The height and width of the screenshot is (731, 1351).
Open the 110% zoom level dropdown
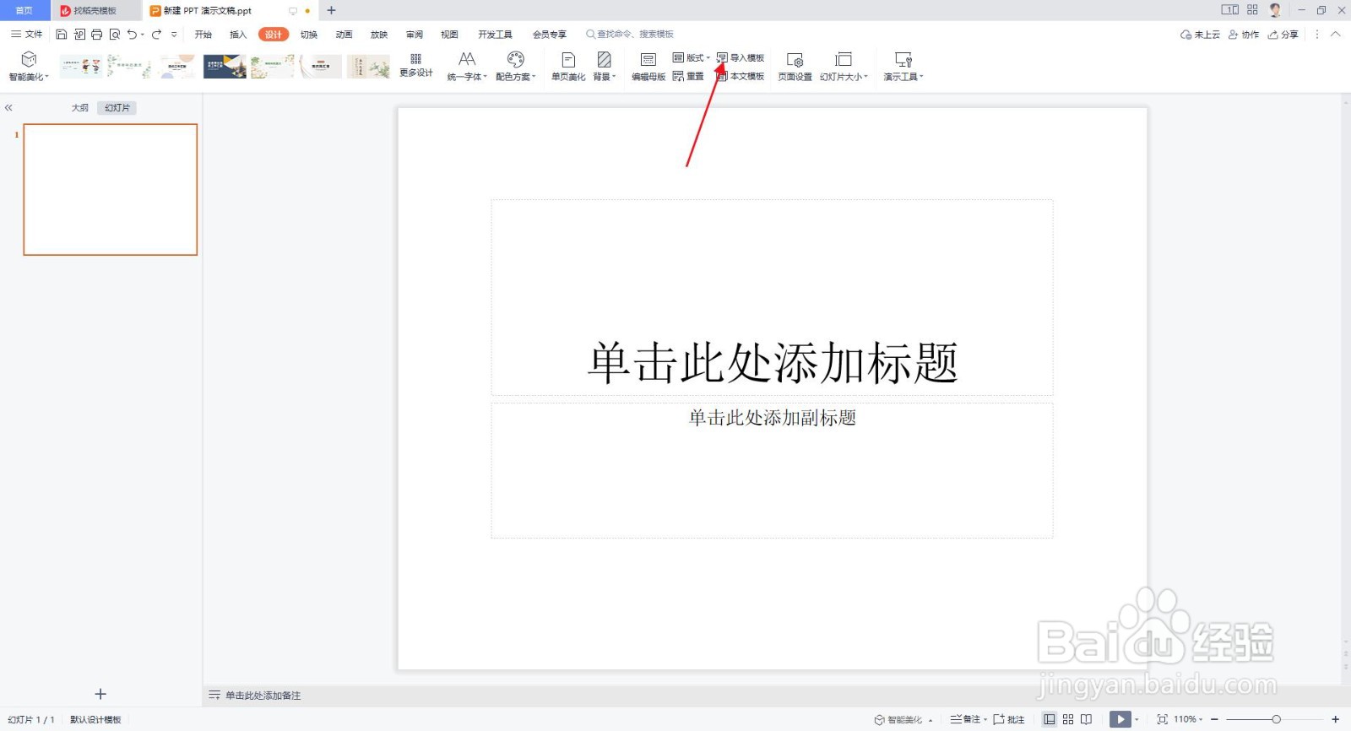(1188, 719)
